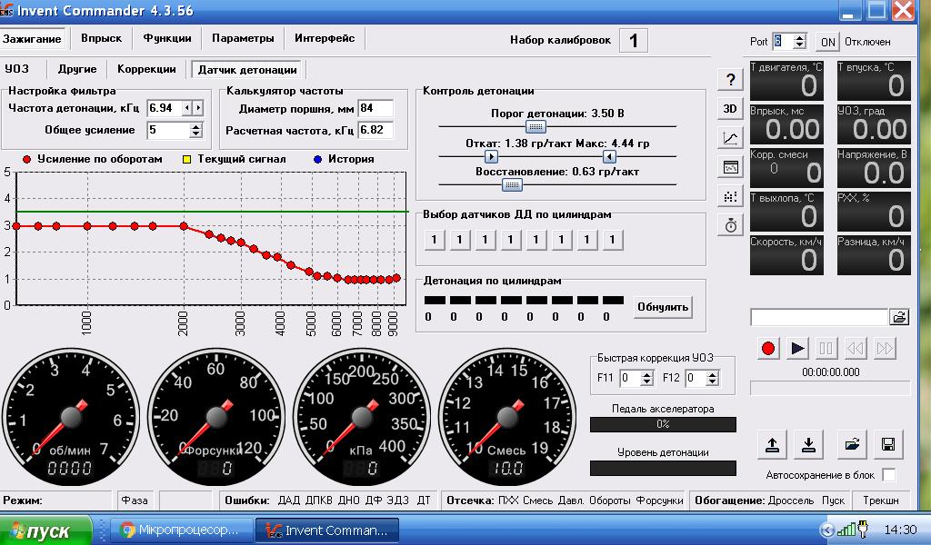Start log recording with red record button
The image size is (931, 545).
pyautogui.click(x=767, y=348)
